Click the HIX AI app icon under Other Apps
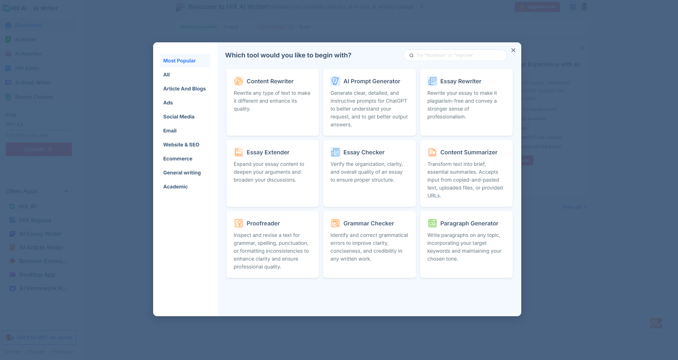The width and height of the screenshot is (678, 360). click(13, 206)
